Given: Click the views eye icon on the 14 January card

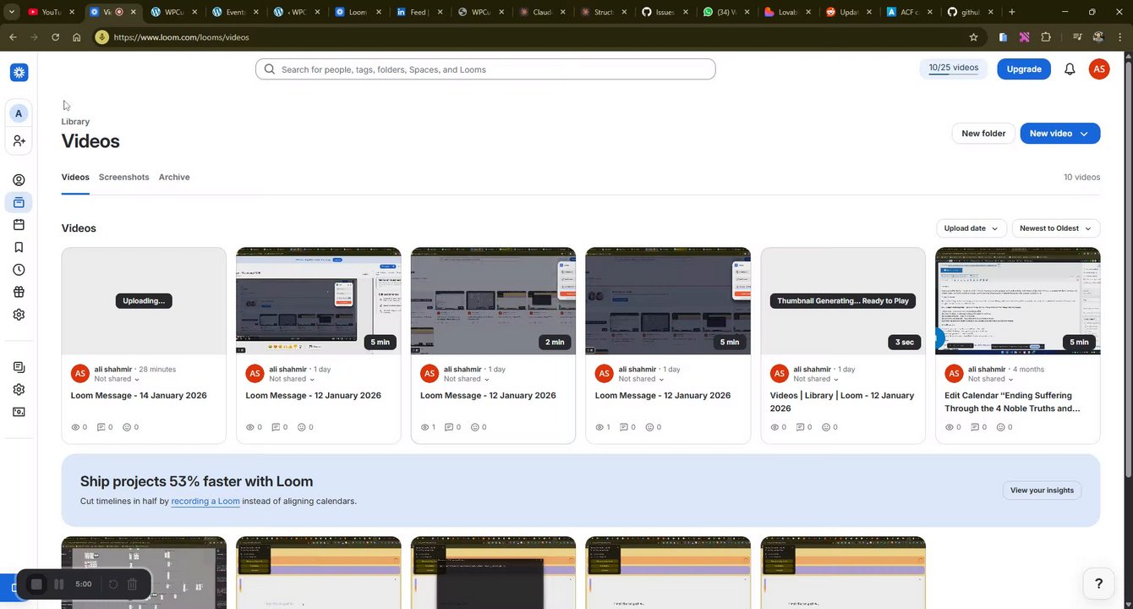Looking at the screenshot, I should pyautogui.click(x=75, y=427).
